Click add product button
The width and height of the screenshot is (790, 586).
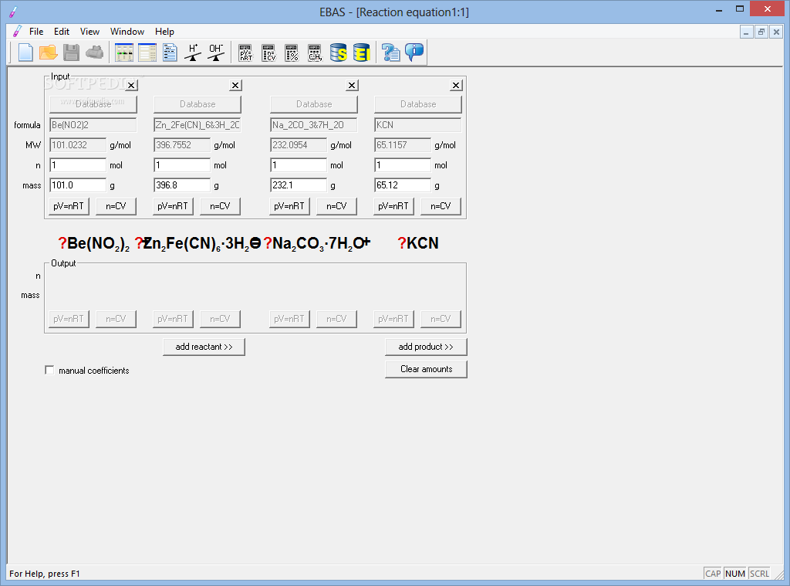(x=426, y=347)
